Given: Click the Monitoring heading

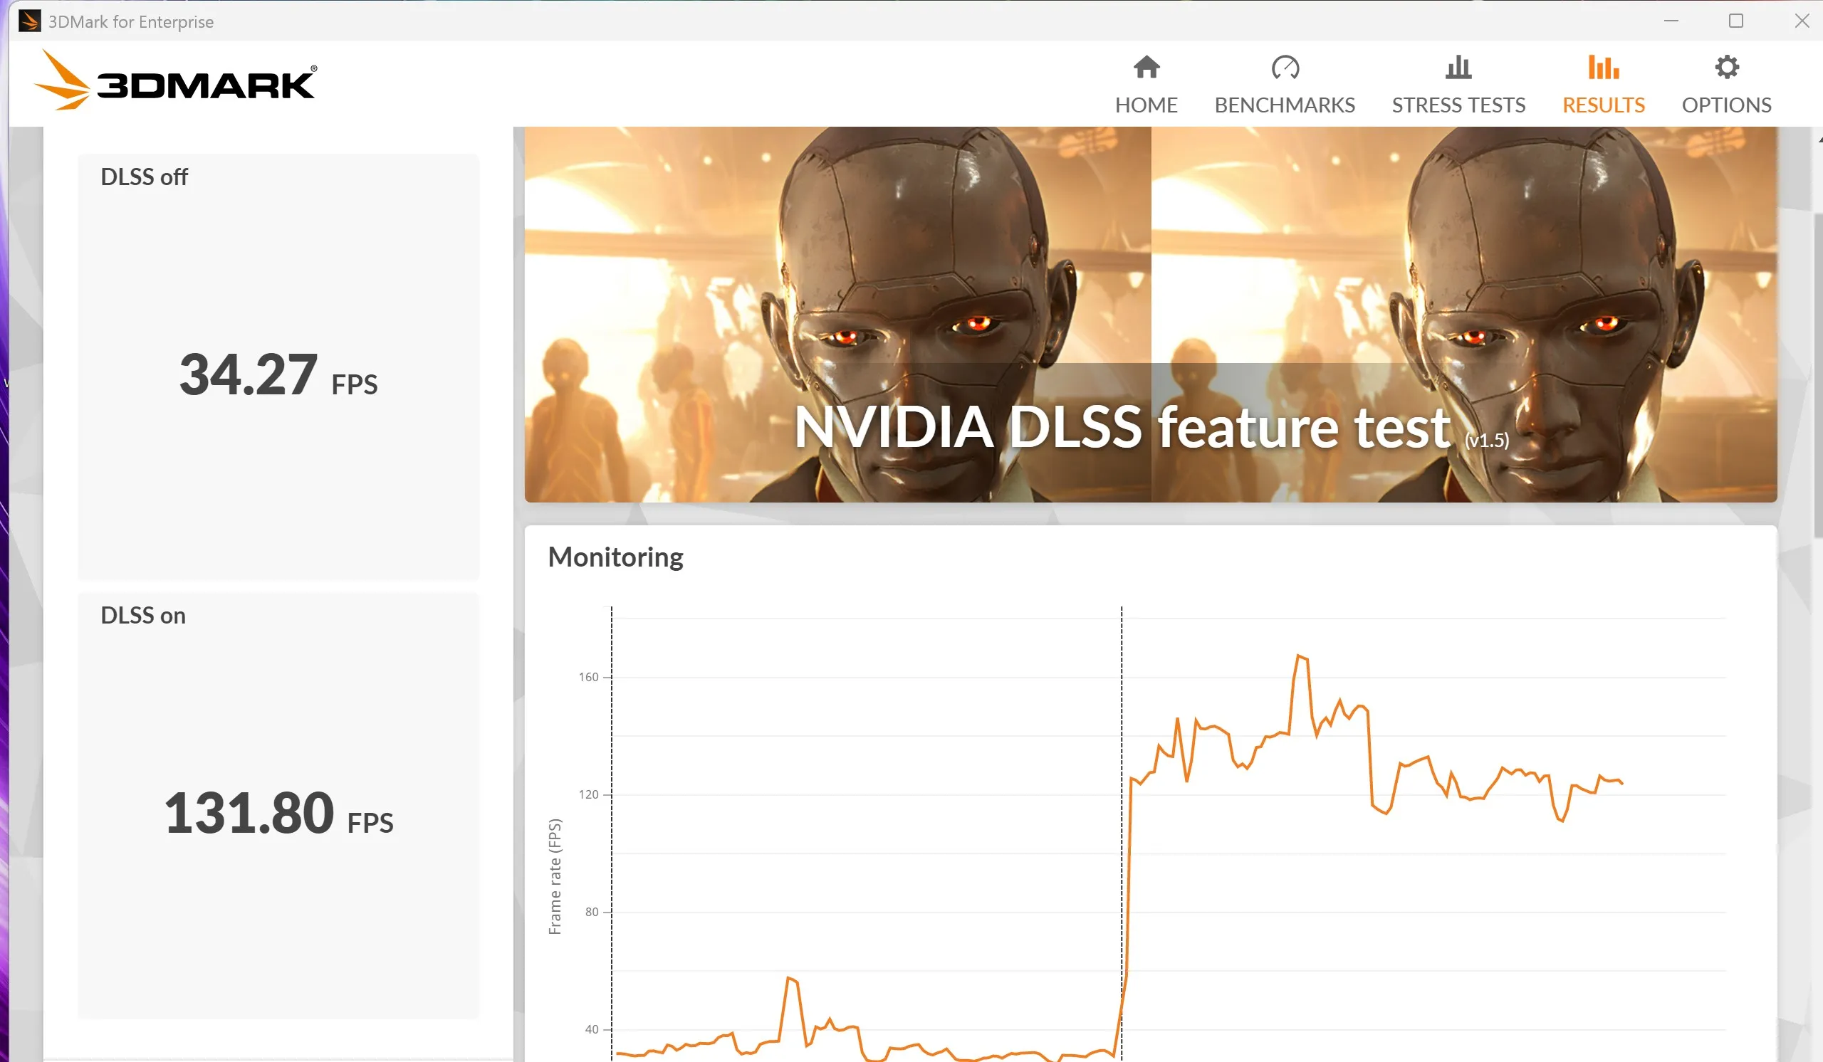Looking at the screenshot, I should tap(616, 557).
